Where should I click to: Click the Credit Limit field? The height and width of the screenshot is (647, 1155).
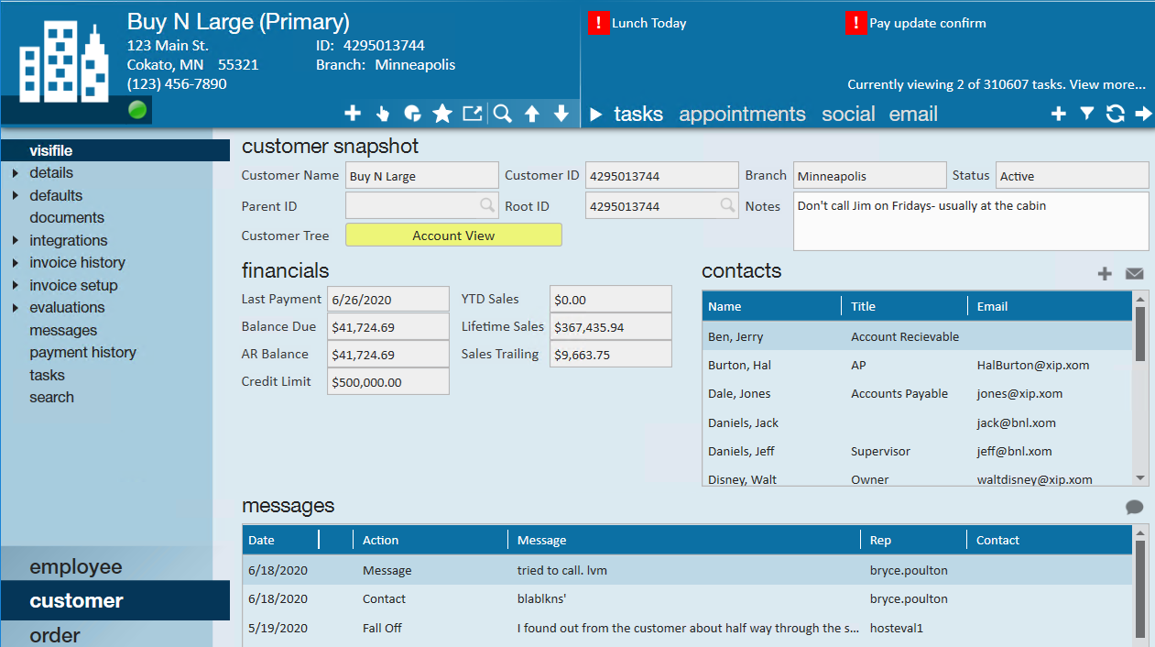pyautogui.click(x=388, y=382)
